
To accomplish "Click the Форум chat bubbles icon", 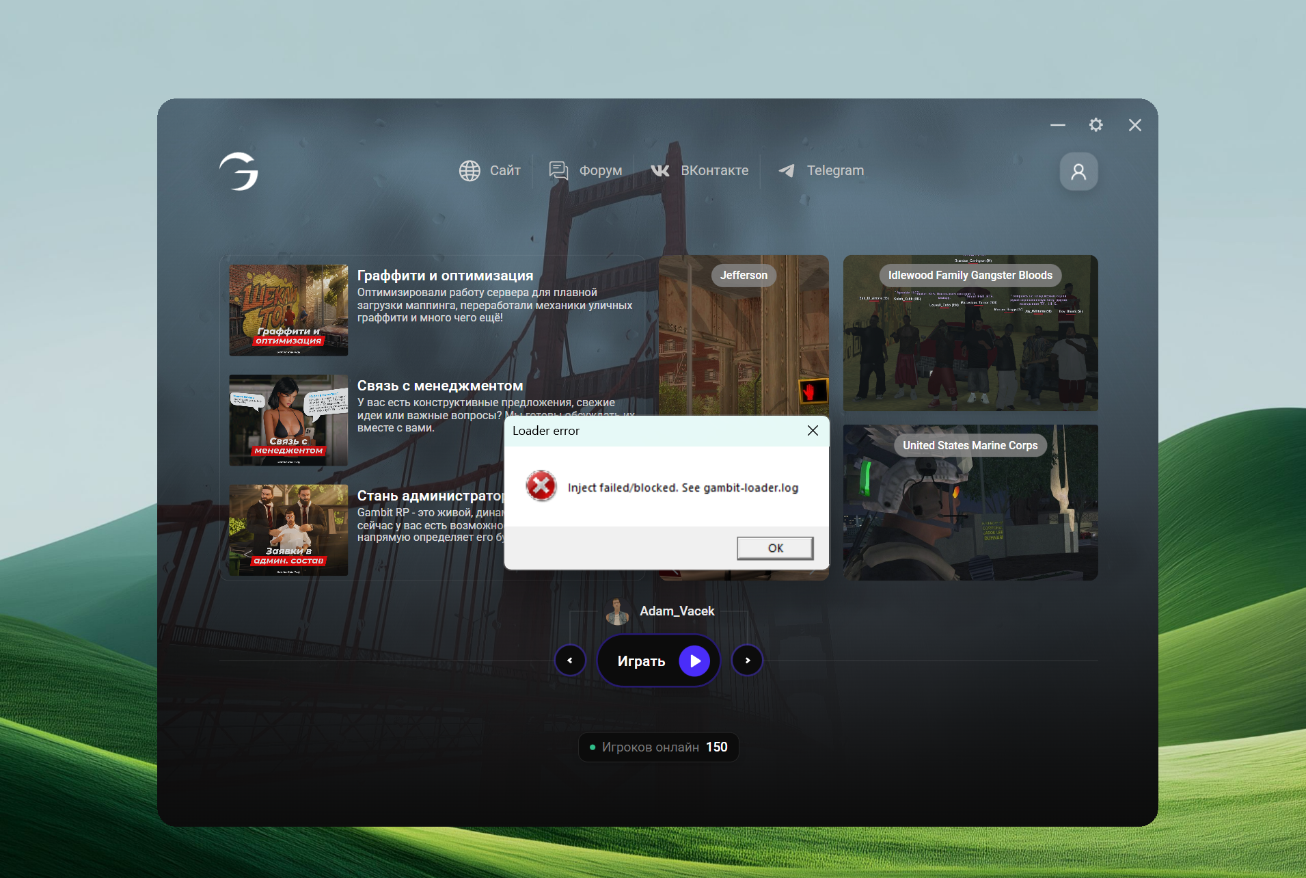I will [558, 170].
